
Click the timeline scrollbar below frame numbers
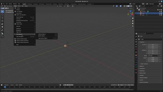point(67,89)
